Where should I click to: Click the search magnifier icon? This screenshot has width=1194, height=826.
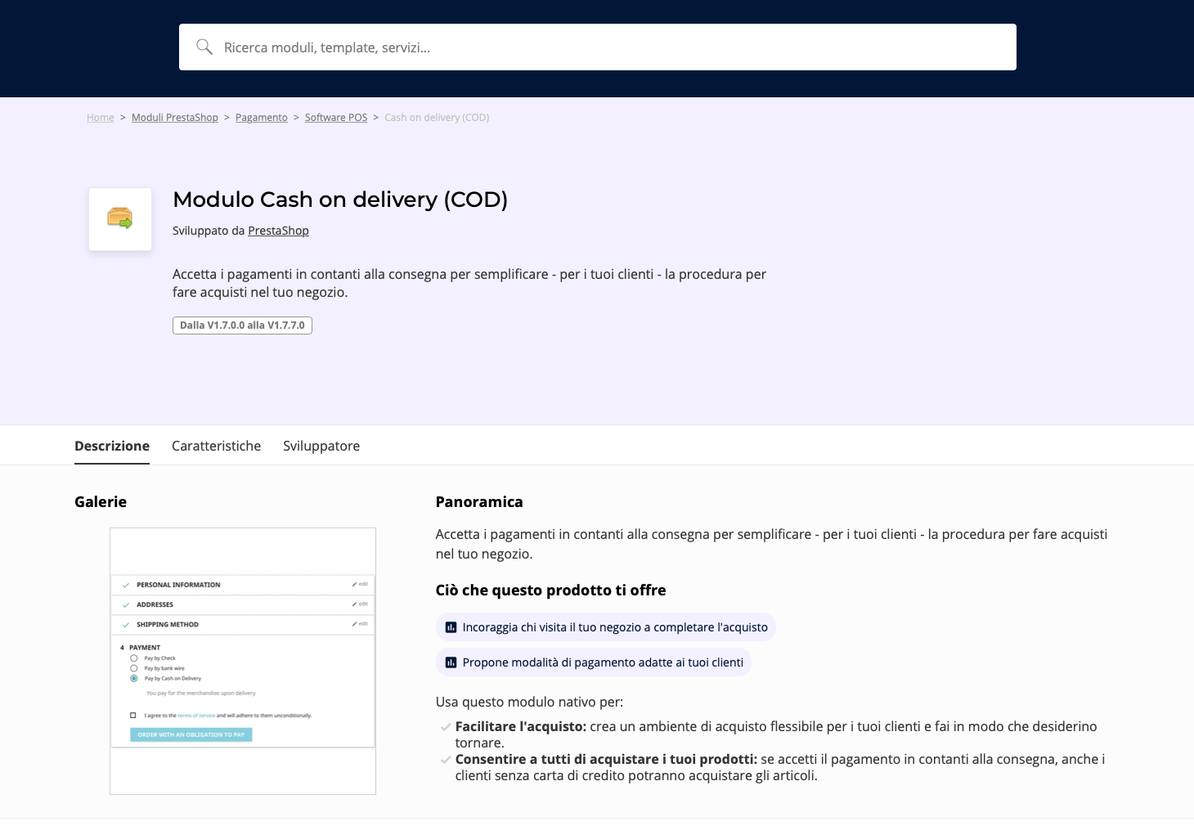pos(204,47)
